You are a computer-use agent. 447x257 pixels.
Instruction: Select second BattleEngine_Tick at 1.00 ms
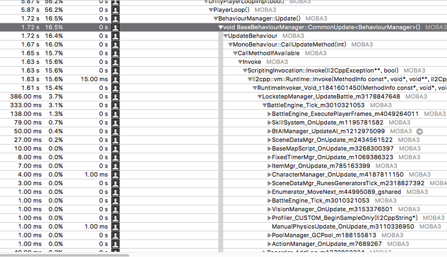[321, 201]
